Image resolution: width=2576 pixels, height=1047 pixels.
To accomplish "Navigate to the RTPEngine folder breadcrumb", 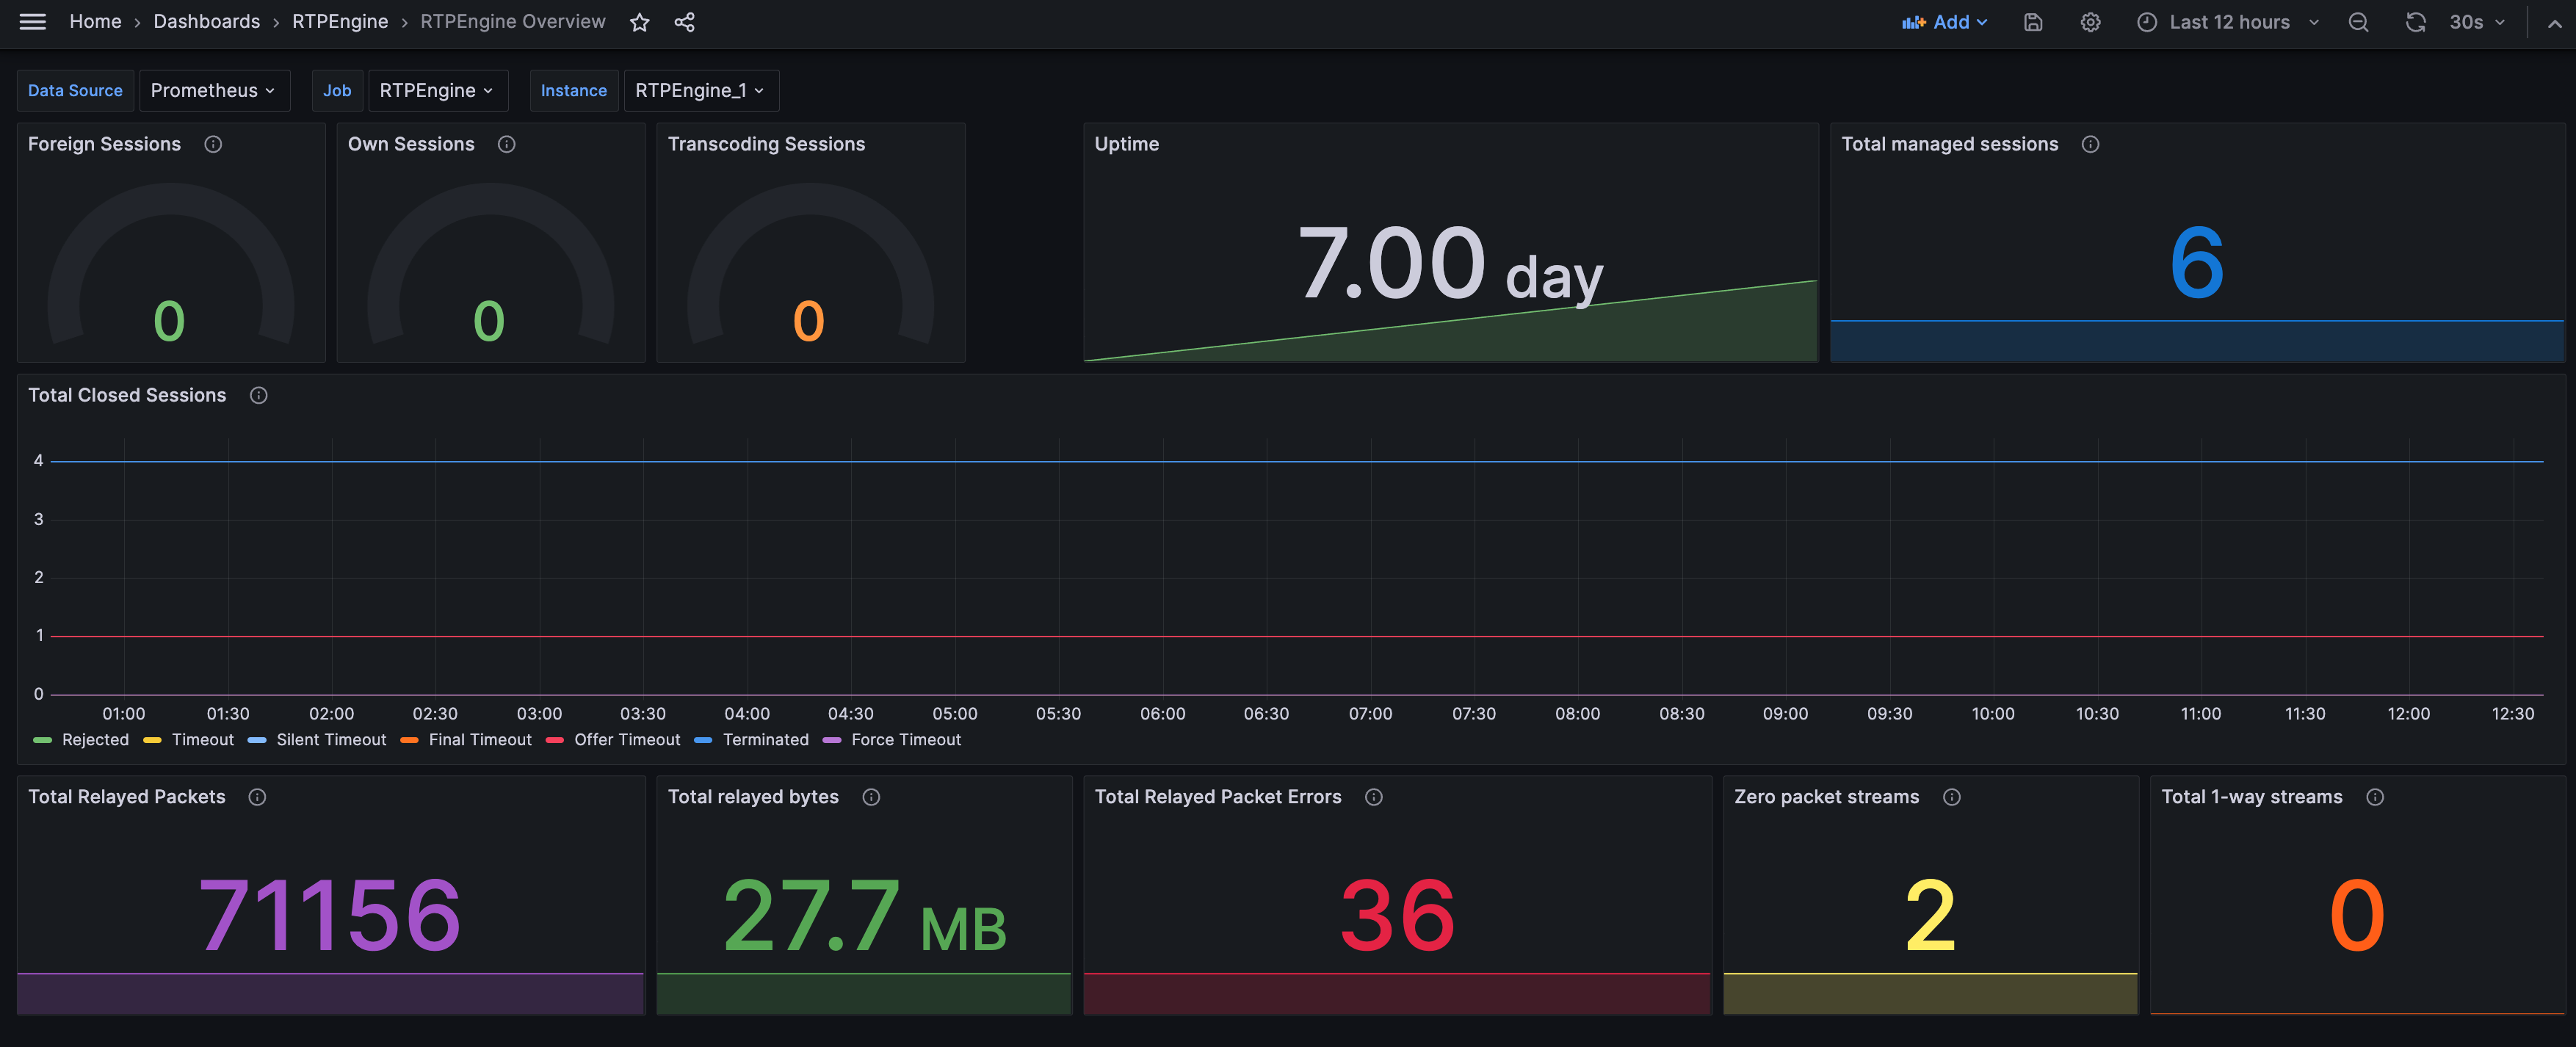I will click(339, 22).
